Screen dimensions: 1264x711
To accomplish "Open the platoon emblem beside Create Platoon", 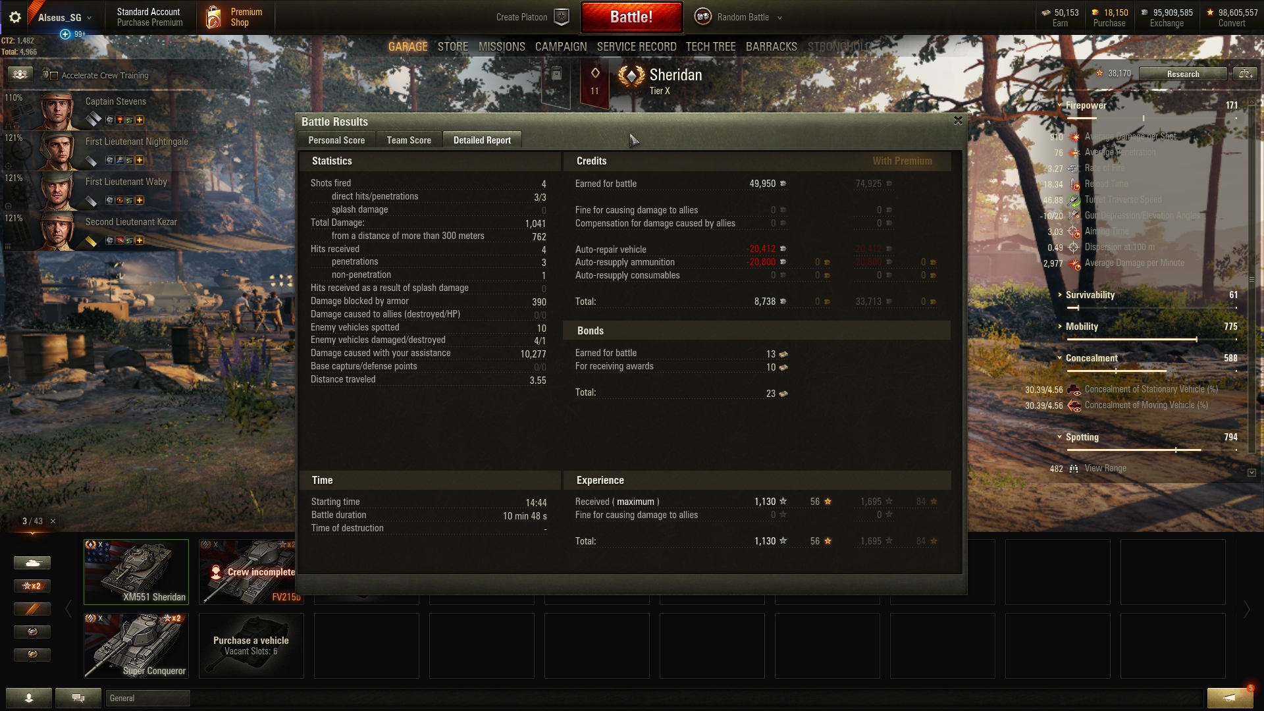I will 562,17.
